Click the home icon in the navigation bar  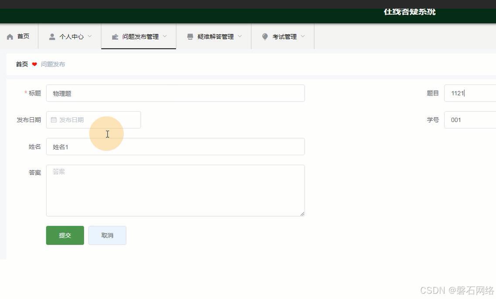click(10, 36)
